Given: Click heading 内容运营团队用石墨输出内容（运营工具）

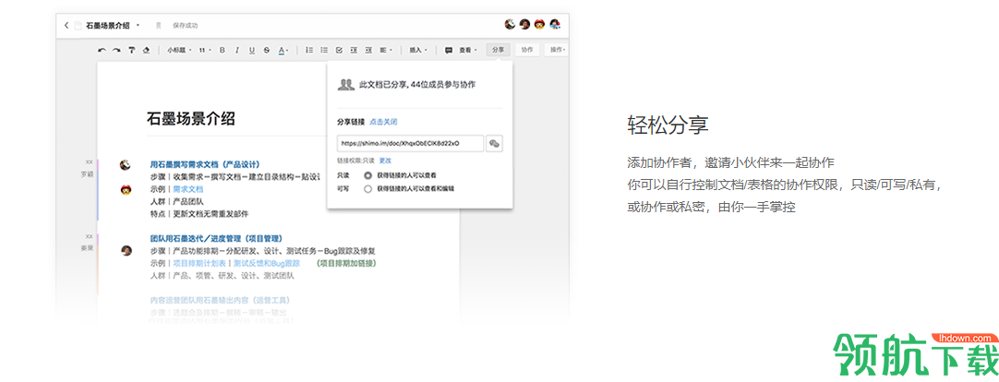Looking at the screenshot, I should (221, 300).
